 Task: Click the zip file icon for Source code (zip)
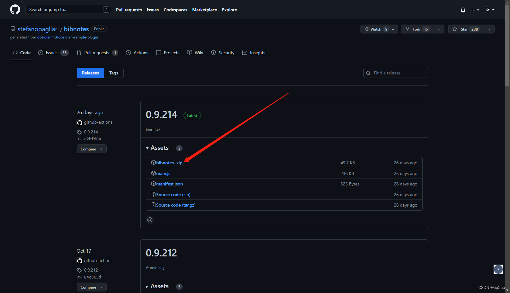pos(154,194)
